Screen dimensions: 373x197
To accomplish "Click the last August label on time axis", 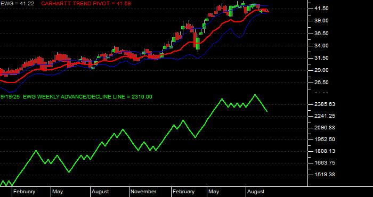I will [x=256, y=192].
